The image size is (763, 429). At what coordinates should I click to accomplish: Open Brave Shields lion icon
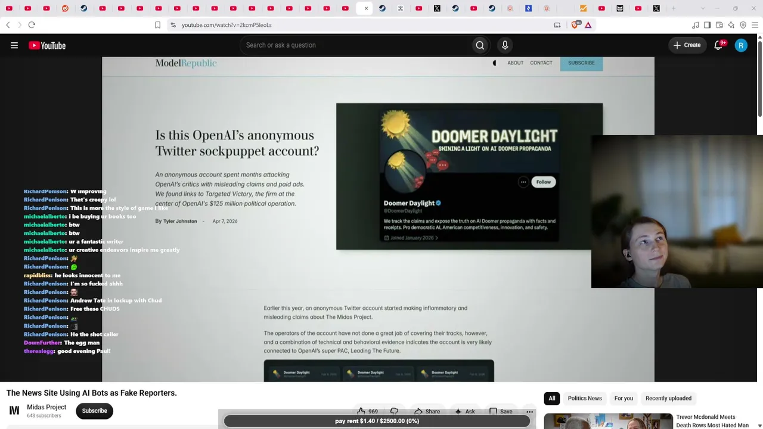click(575, 25)
